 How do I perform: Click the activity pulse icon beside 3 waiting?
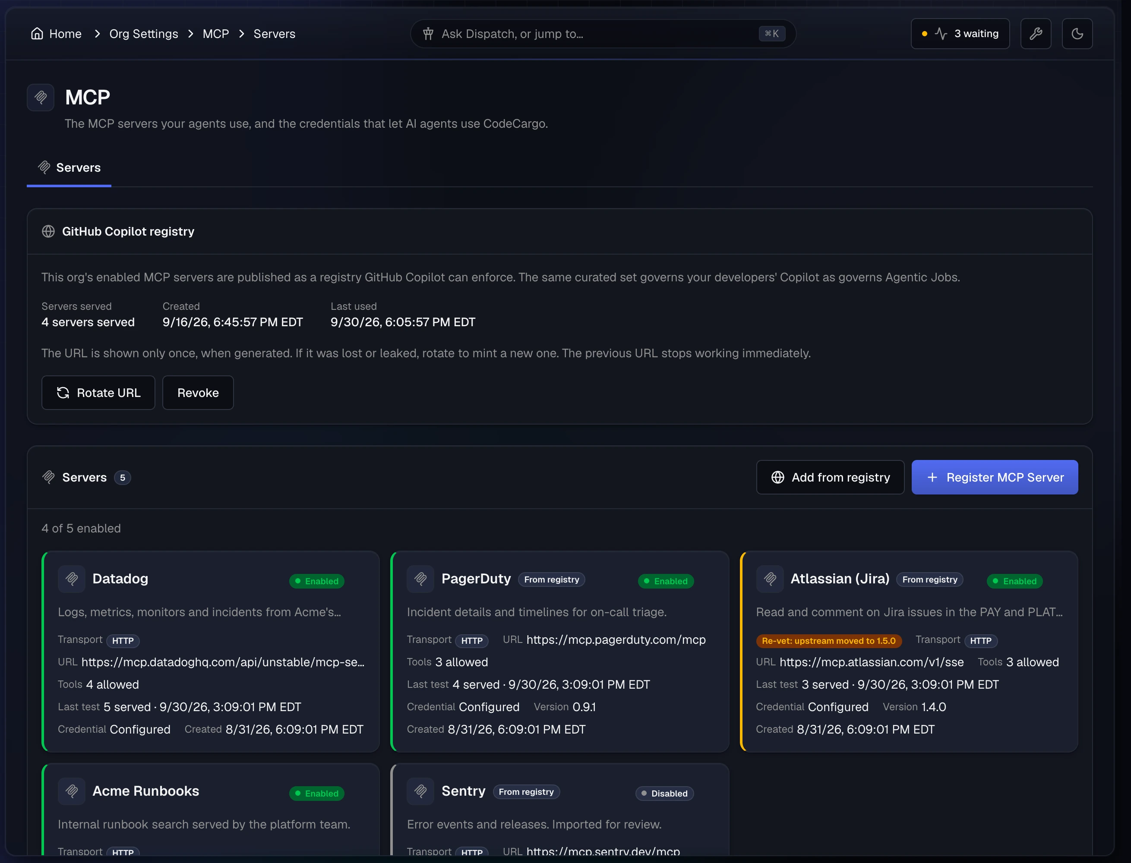click(941, 34)
